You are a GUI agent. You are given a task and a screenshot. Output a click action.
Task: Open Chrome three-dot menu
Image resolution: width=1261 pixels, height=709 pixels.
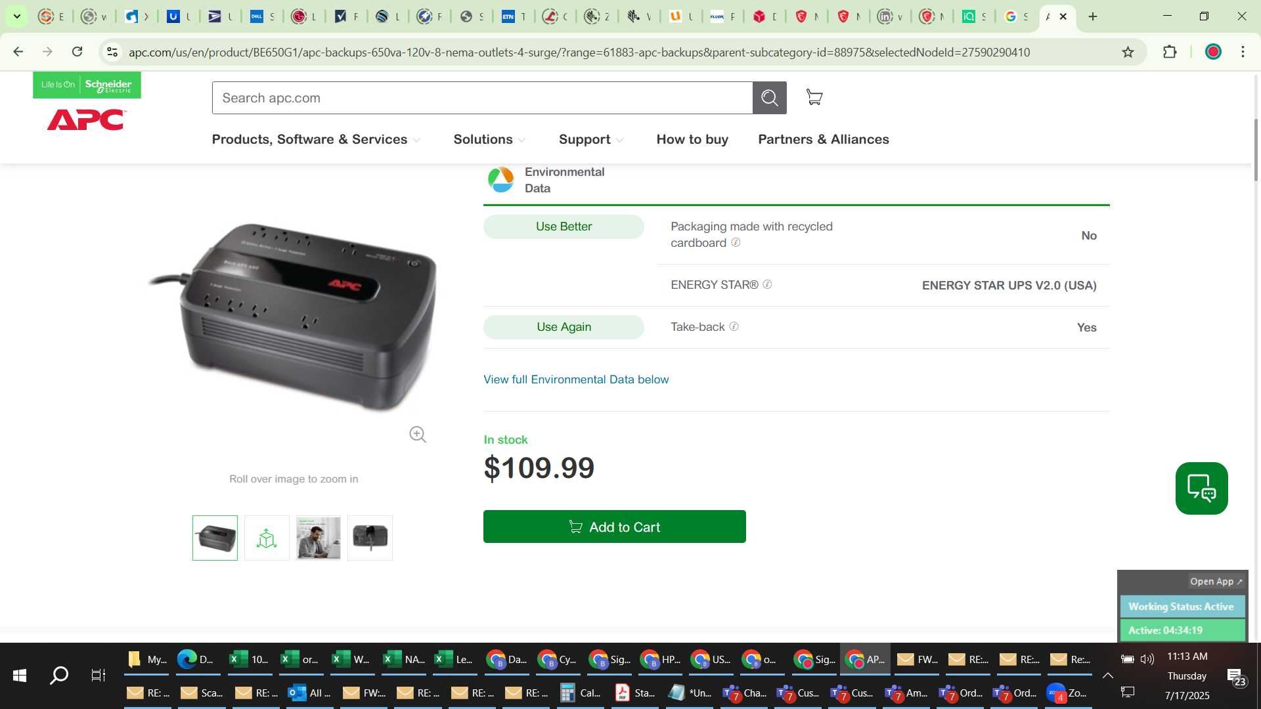click(x=1243, y=52)
